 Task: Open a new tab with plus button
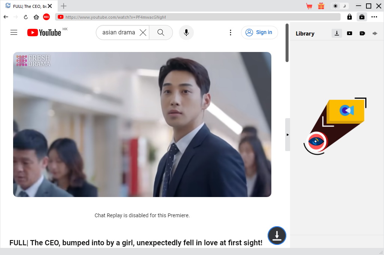tap(63, 6)
